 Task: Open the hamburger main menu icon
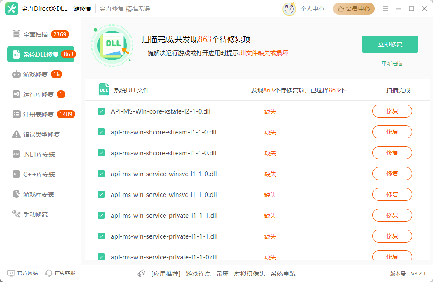(x=385, y=9)
